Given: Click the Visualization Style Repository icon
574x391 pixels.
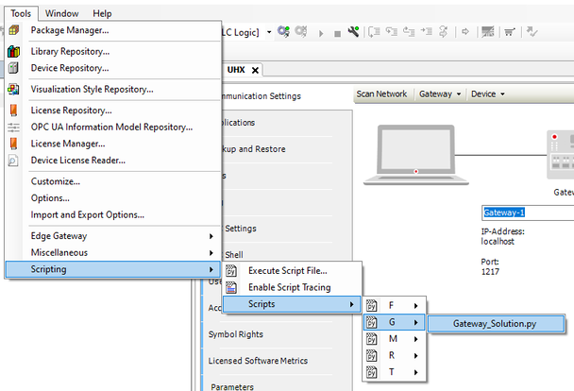Looking at the screenshot, I should point(13,91).
